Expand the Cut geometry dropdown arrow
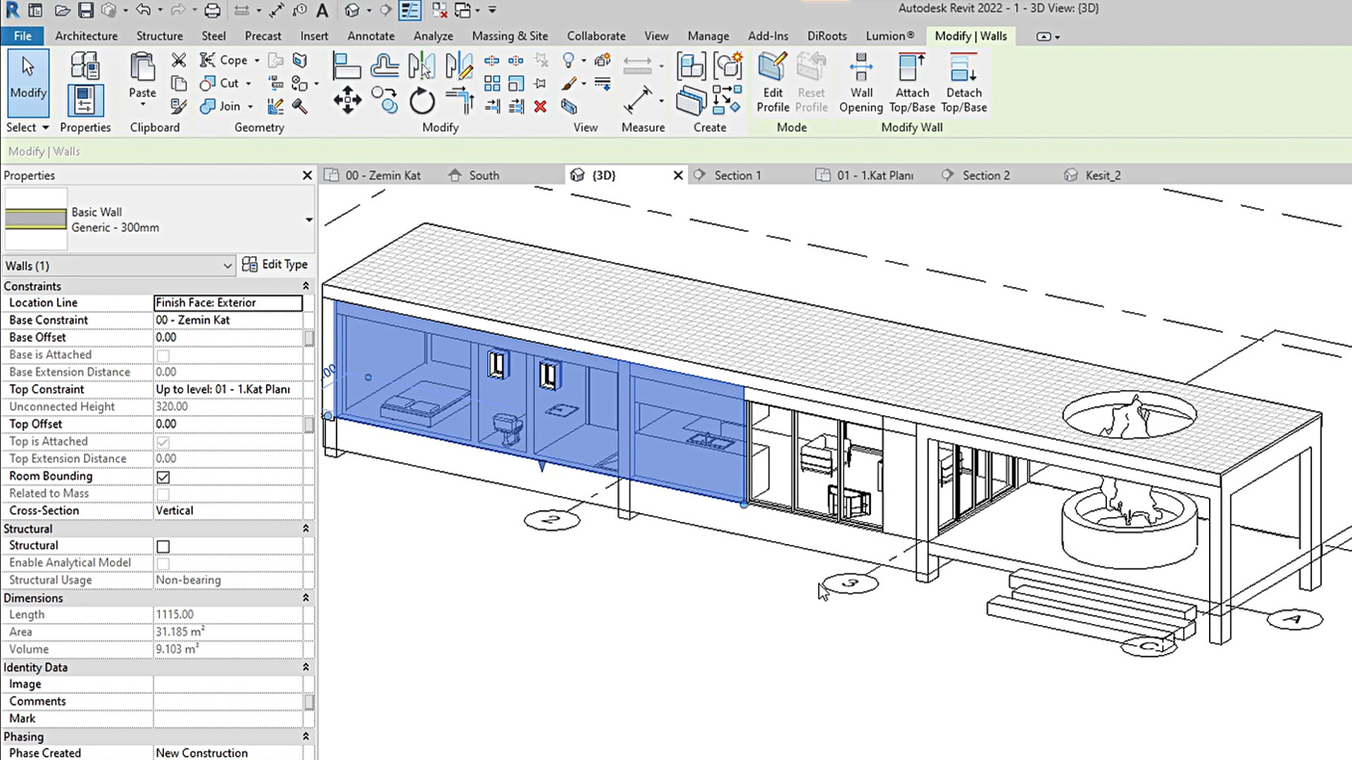The image size is (1352, 760). pyautogui.click(x=249, y=84)
